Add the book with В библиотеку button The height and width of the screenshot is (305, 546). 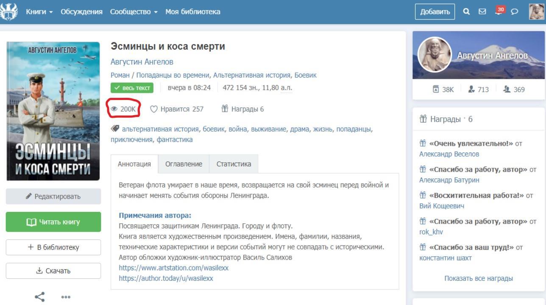[53, 247]
